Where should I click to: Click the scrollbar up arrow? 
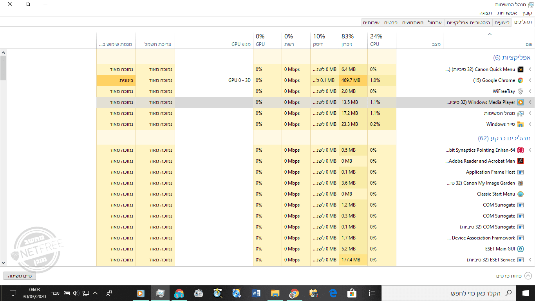coord(3,52)
